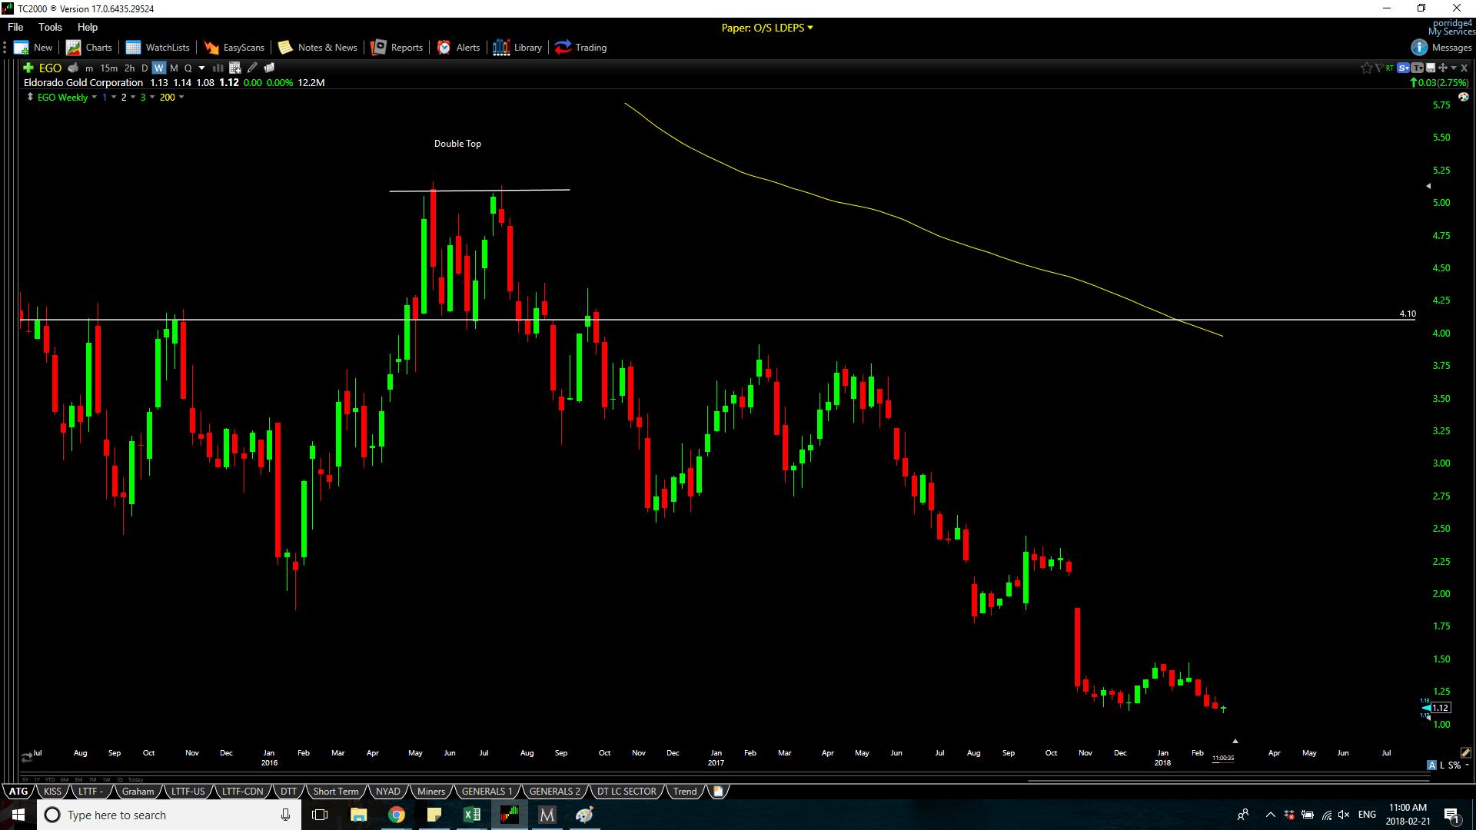Click the EGO ticker symbol
Viewport: 1476px width, 830px height.
[50, 68]
